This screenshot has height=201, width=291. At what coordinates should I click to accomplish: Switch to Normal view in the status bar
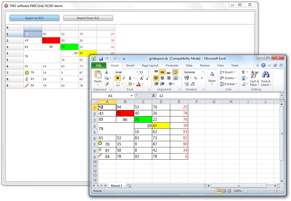click(219, 191)
